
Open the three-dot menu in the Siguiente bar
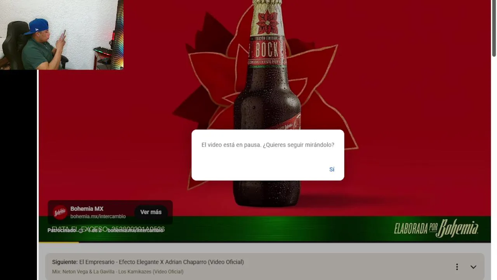click(457, 267)
